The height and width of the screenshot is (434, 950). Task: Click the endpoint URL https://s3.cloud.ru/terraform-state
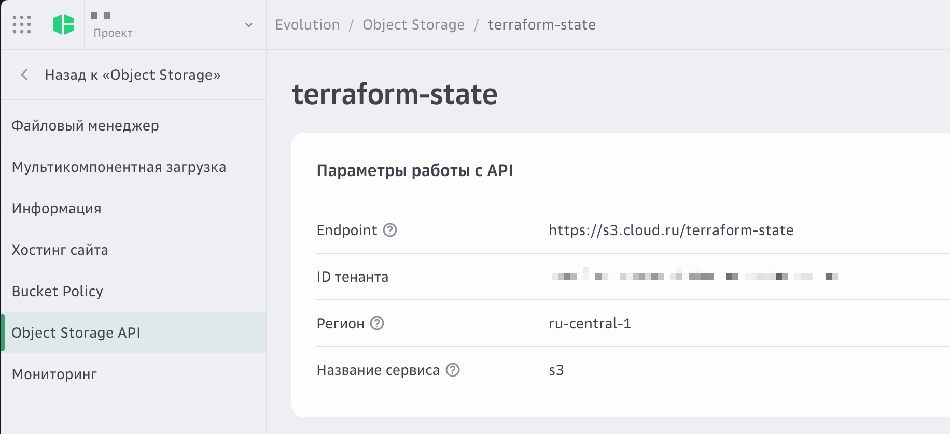pyautogui.click(x=670, y=231)
